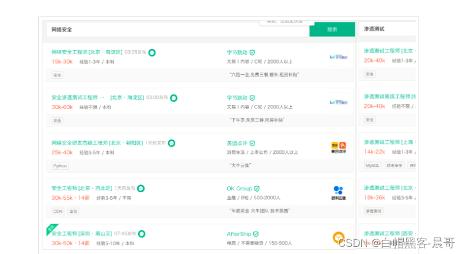Click AfterShip orange logo thumbnail
The width and height of the screenshot is (464, 254).
coord(338,238)
